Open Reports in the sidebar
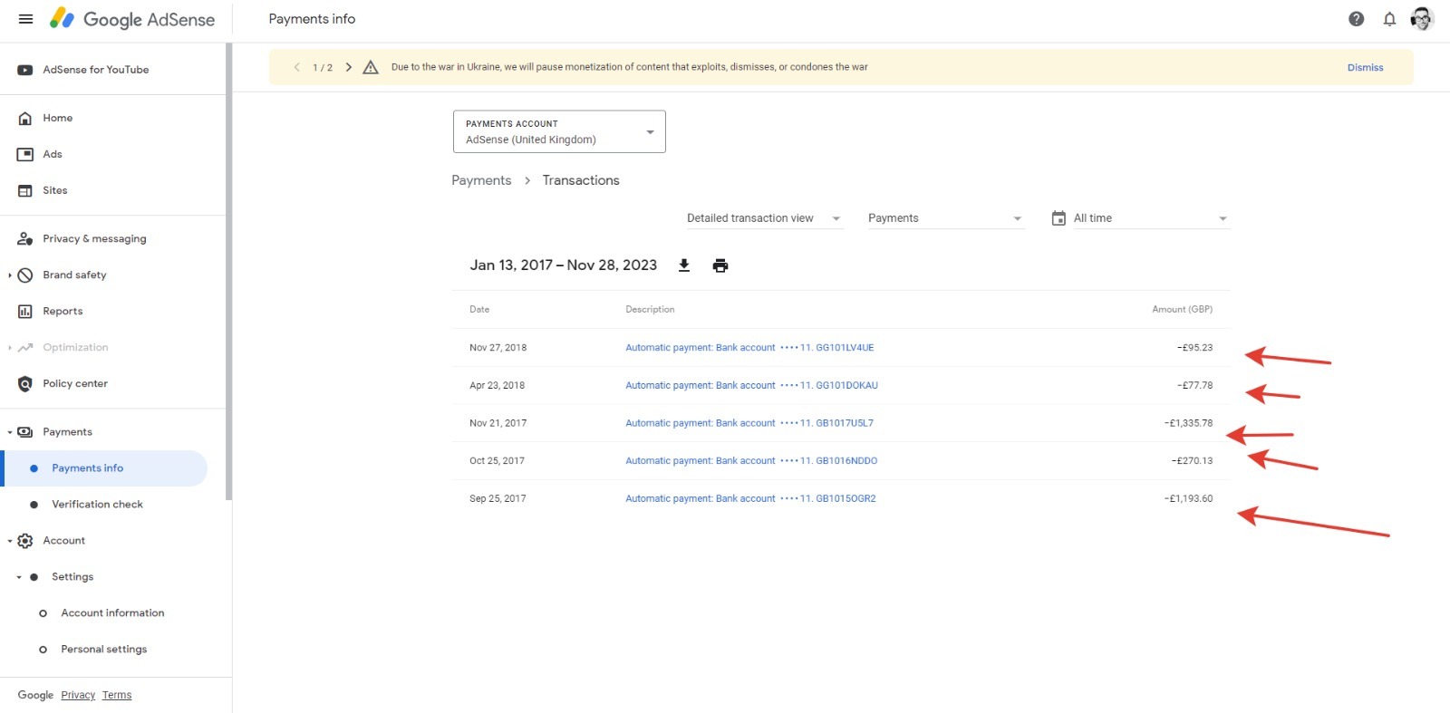The width and height of the screenshot is (1450, 713). tap(63, 312)
